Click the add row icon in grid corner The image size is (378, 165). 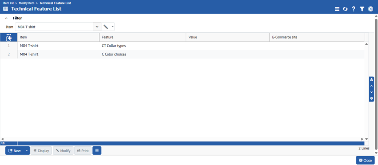click(8, 38)
